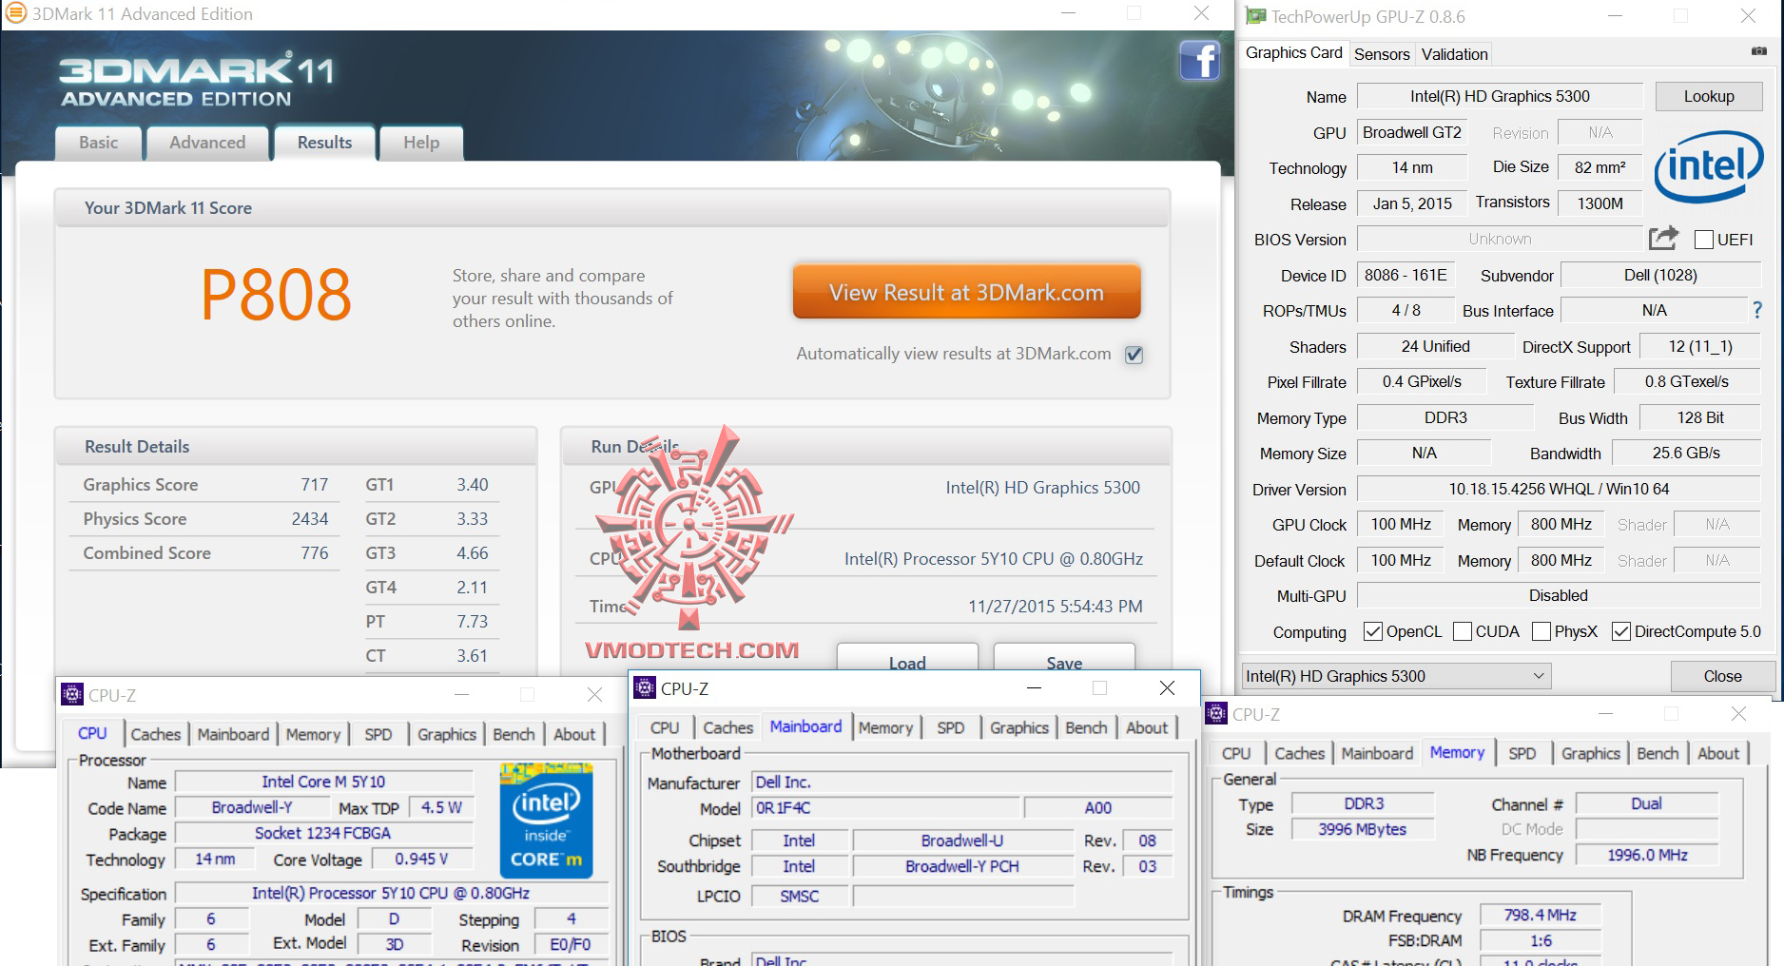Image resolution: width=1784 pixels, height=966 pixels.
Task: Click the Graphics Score value 717
Action: coord(315,485)
